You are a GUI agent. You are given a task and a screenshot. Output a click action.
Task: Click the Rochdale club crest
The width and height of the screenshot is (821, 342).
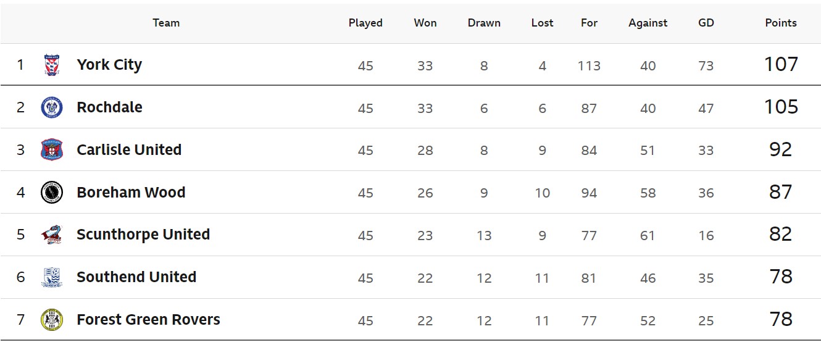[52, 107]
